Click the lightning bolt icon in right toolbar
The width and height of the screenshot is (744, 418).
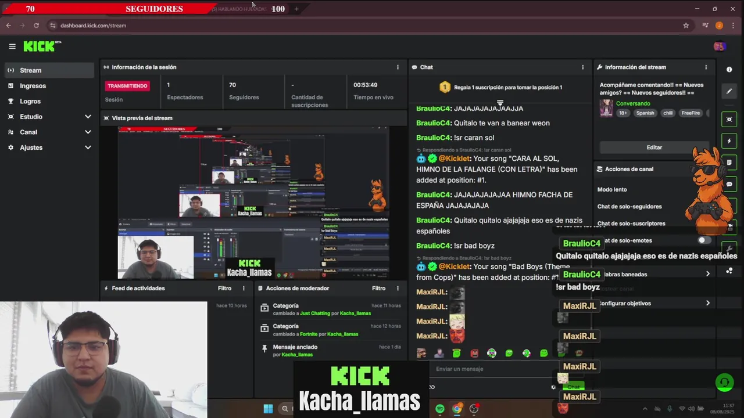729,141
